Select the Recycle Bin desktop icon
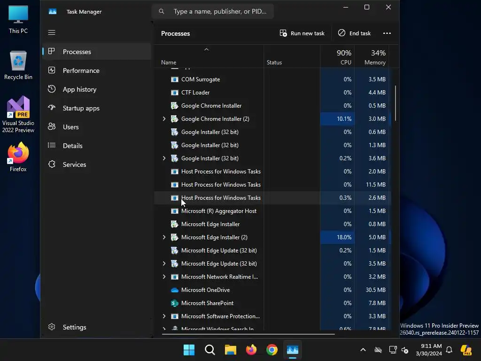This screenshot has height=361, width=481. tap(18, 65)
